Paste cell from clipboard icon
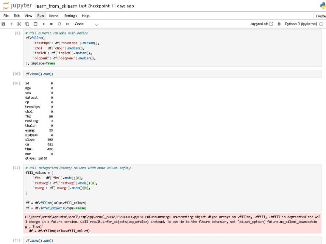This screenshot has height=244, width=326. [36, 24]
